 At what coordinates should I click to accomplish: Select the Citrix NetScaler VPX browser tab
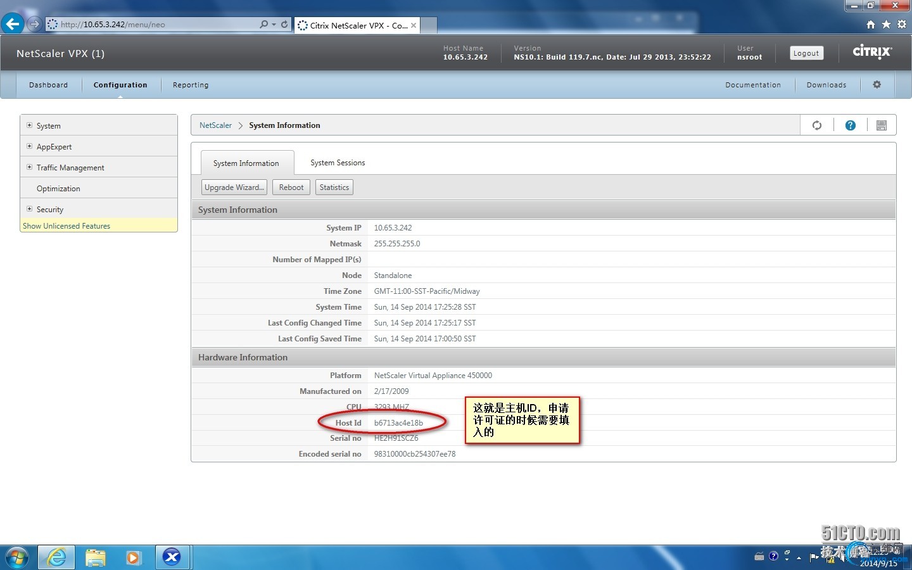357,25
